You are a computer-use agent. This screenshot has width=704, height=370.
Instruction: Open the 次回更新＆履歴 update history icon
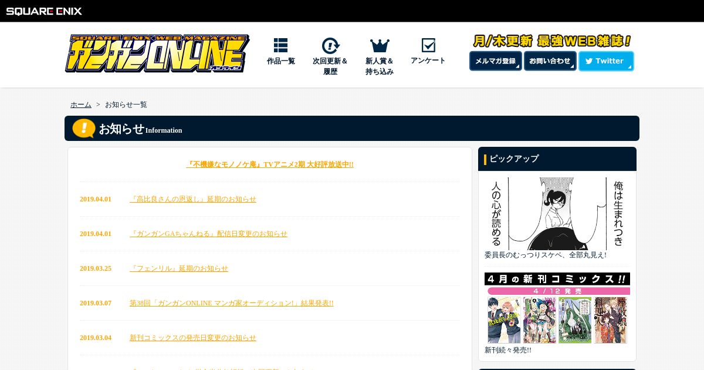pyautogui.click(x=330, y=56)
